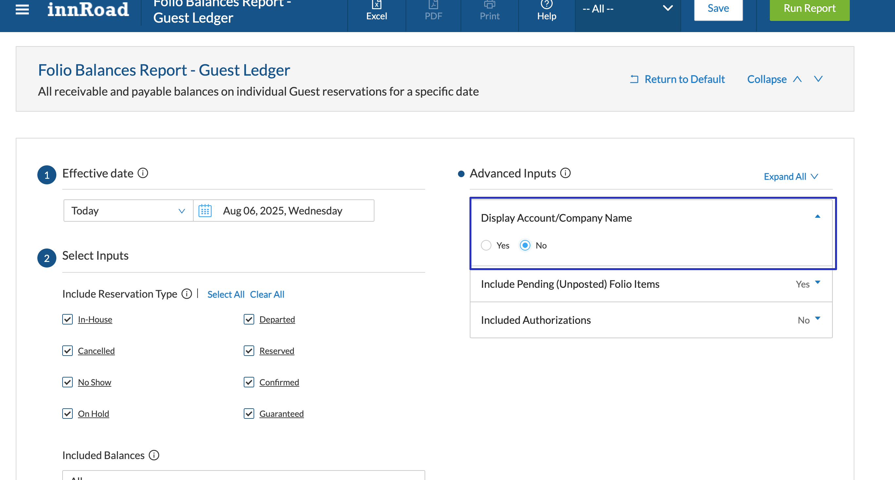Image resolution: width=895 pixels, height=480 pixels.
Task: Click Advanced Inputs info icon
Action: coord(565,173)
